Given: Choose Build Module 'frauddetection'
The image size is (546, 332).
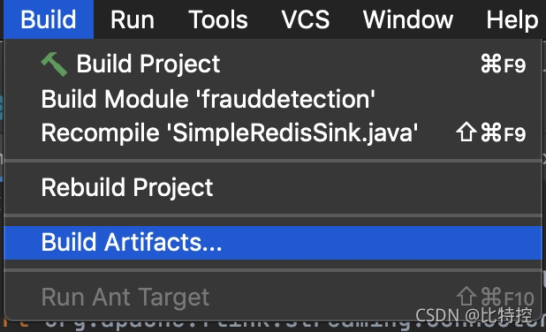Looking at the screenshot, I should click(273, 99).
